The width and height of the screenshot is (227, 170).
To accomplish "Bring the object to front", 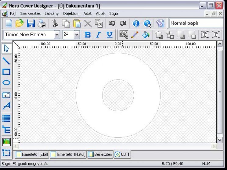I will pos(159,35).
